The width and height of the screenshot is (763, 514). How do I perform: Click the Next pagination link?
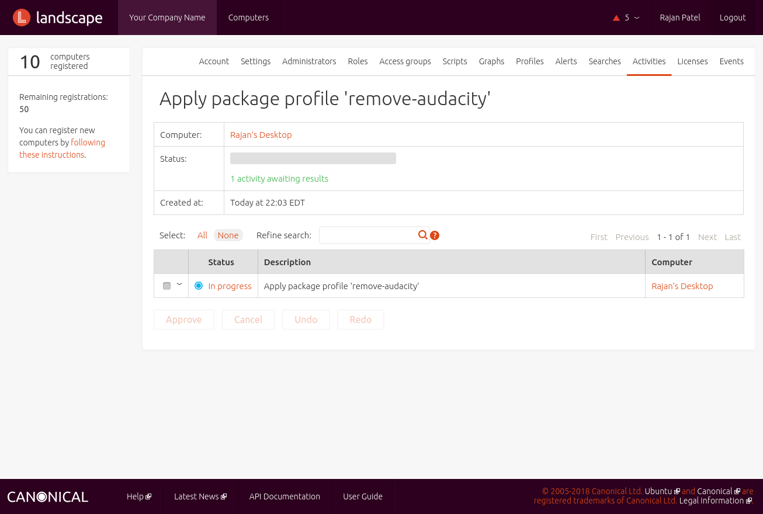[707, 237]
